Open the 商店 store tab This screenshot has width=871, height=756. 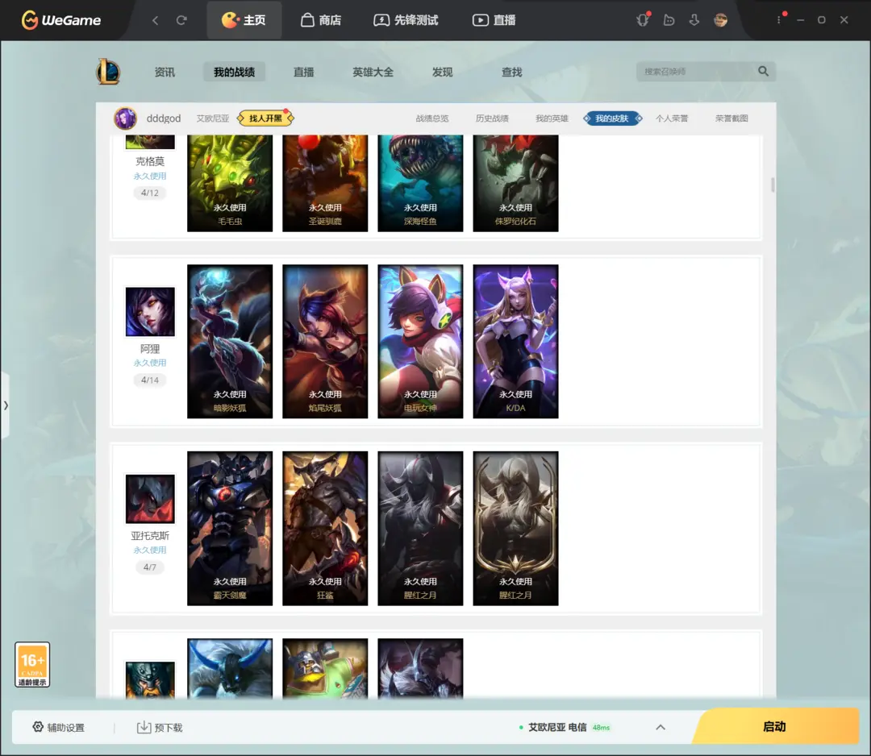click(x=321, y=20)
